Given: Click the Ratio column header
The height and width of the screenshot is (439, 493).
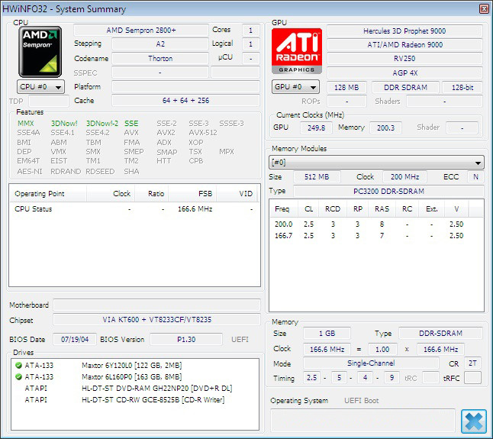Looking at the screenshot, I should [x=152, y=193].
